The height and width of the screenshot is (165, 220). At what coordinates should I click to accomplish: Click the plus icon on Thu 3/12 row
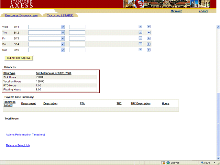[x=148, y=33]
